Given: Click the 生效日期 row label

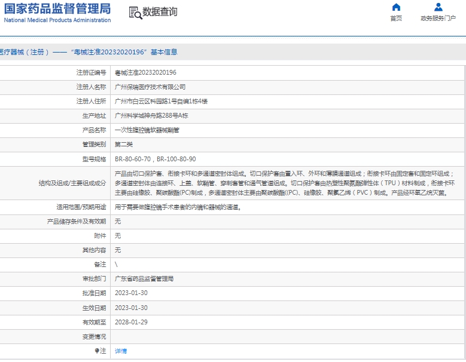Looking at the screenshot, I should coord(94,308).
